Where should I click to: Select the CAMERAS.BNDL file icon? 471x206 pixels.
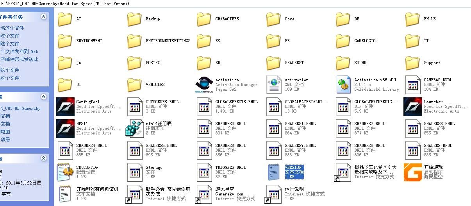tap(413, 85)
